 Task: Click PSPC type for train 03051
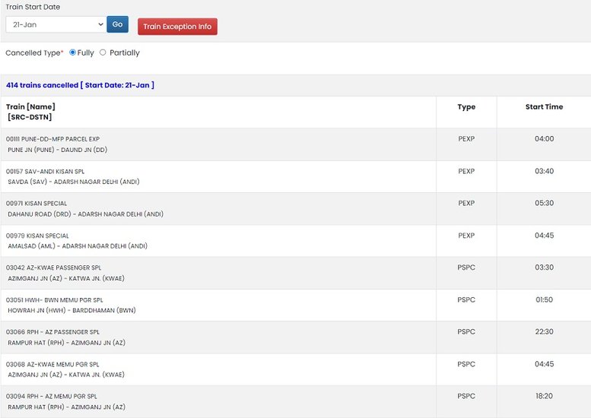pyautogui.click(x=466, y=300)
